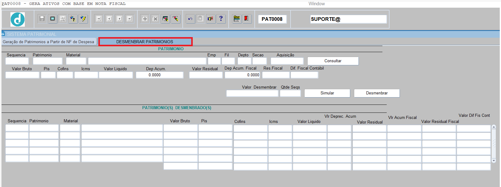Click the Valor Desmembrar input field
501x187 pixels.
point(252,93)
